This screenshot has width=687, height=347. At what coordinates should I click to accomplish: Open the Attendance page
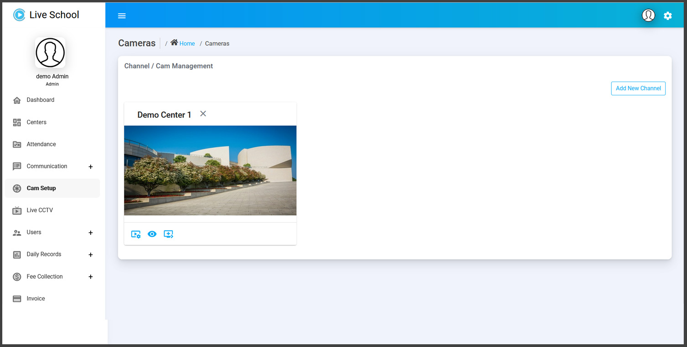[x=41, y=144]
